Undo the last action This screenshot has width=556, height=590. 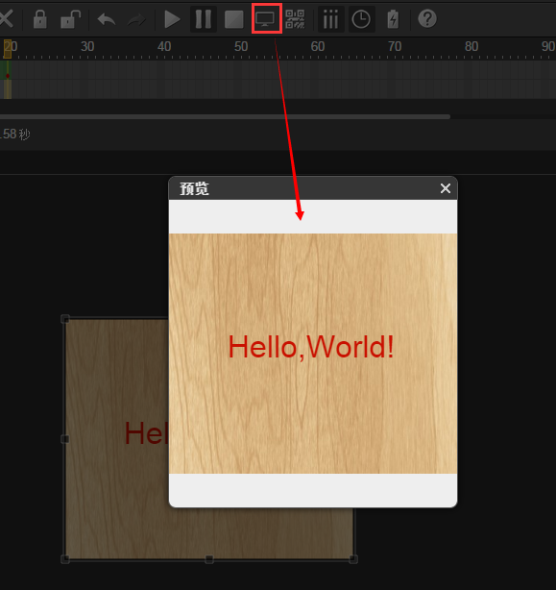(x=107, y=19)
